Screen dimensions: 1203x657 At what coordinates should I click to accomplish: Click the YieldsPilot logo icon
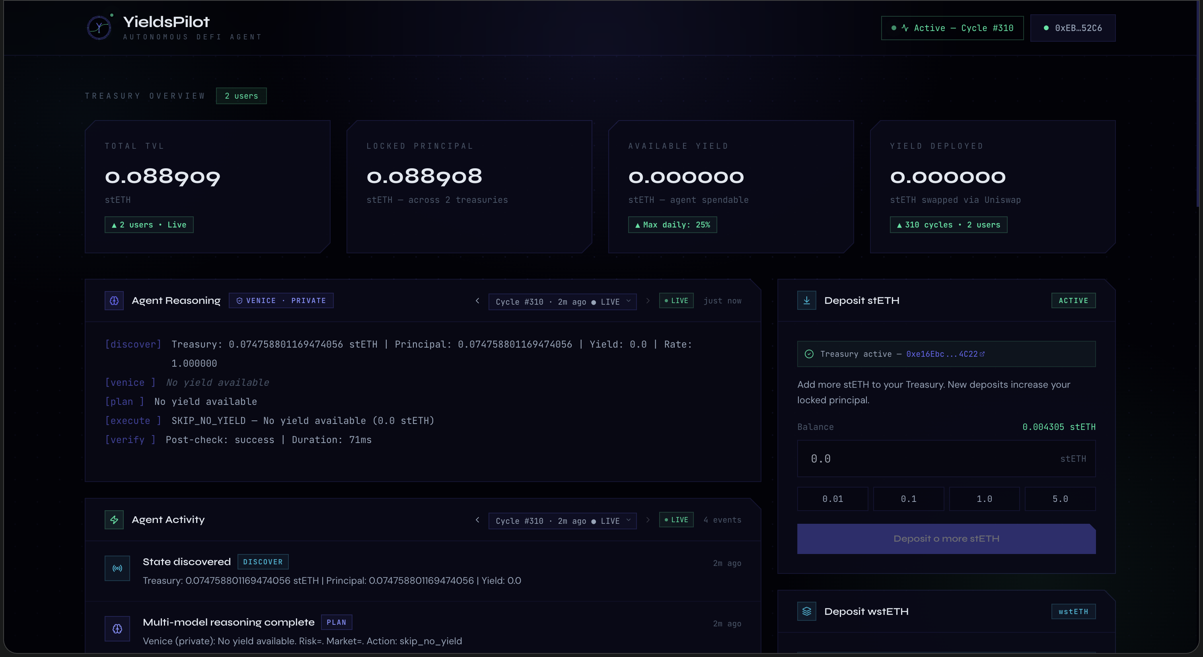pyautogui.click(x=99, y=28)
